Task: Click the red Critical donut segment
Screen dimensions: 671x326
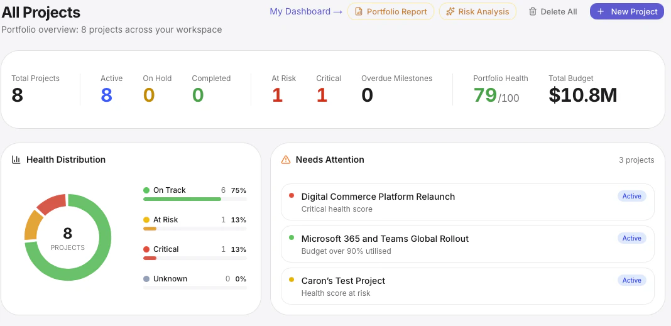Action: [53, 204]
